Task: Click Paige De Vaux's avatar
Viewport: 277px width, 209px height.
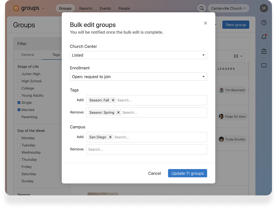Action: click(221, 117)
